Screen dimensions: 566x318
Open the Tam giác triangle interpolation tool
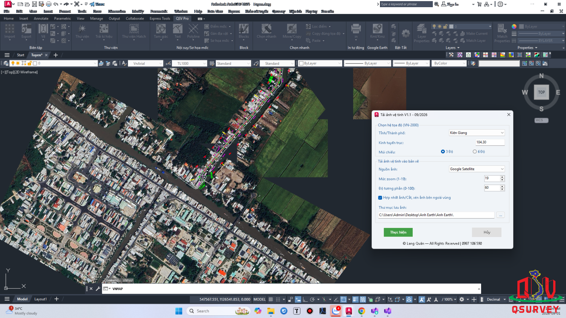tap(161, 31)
